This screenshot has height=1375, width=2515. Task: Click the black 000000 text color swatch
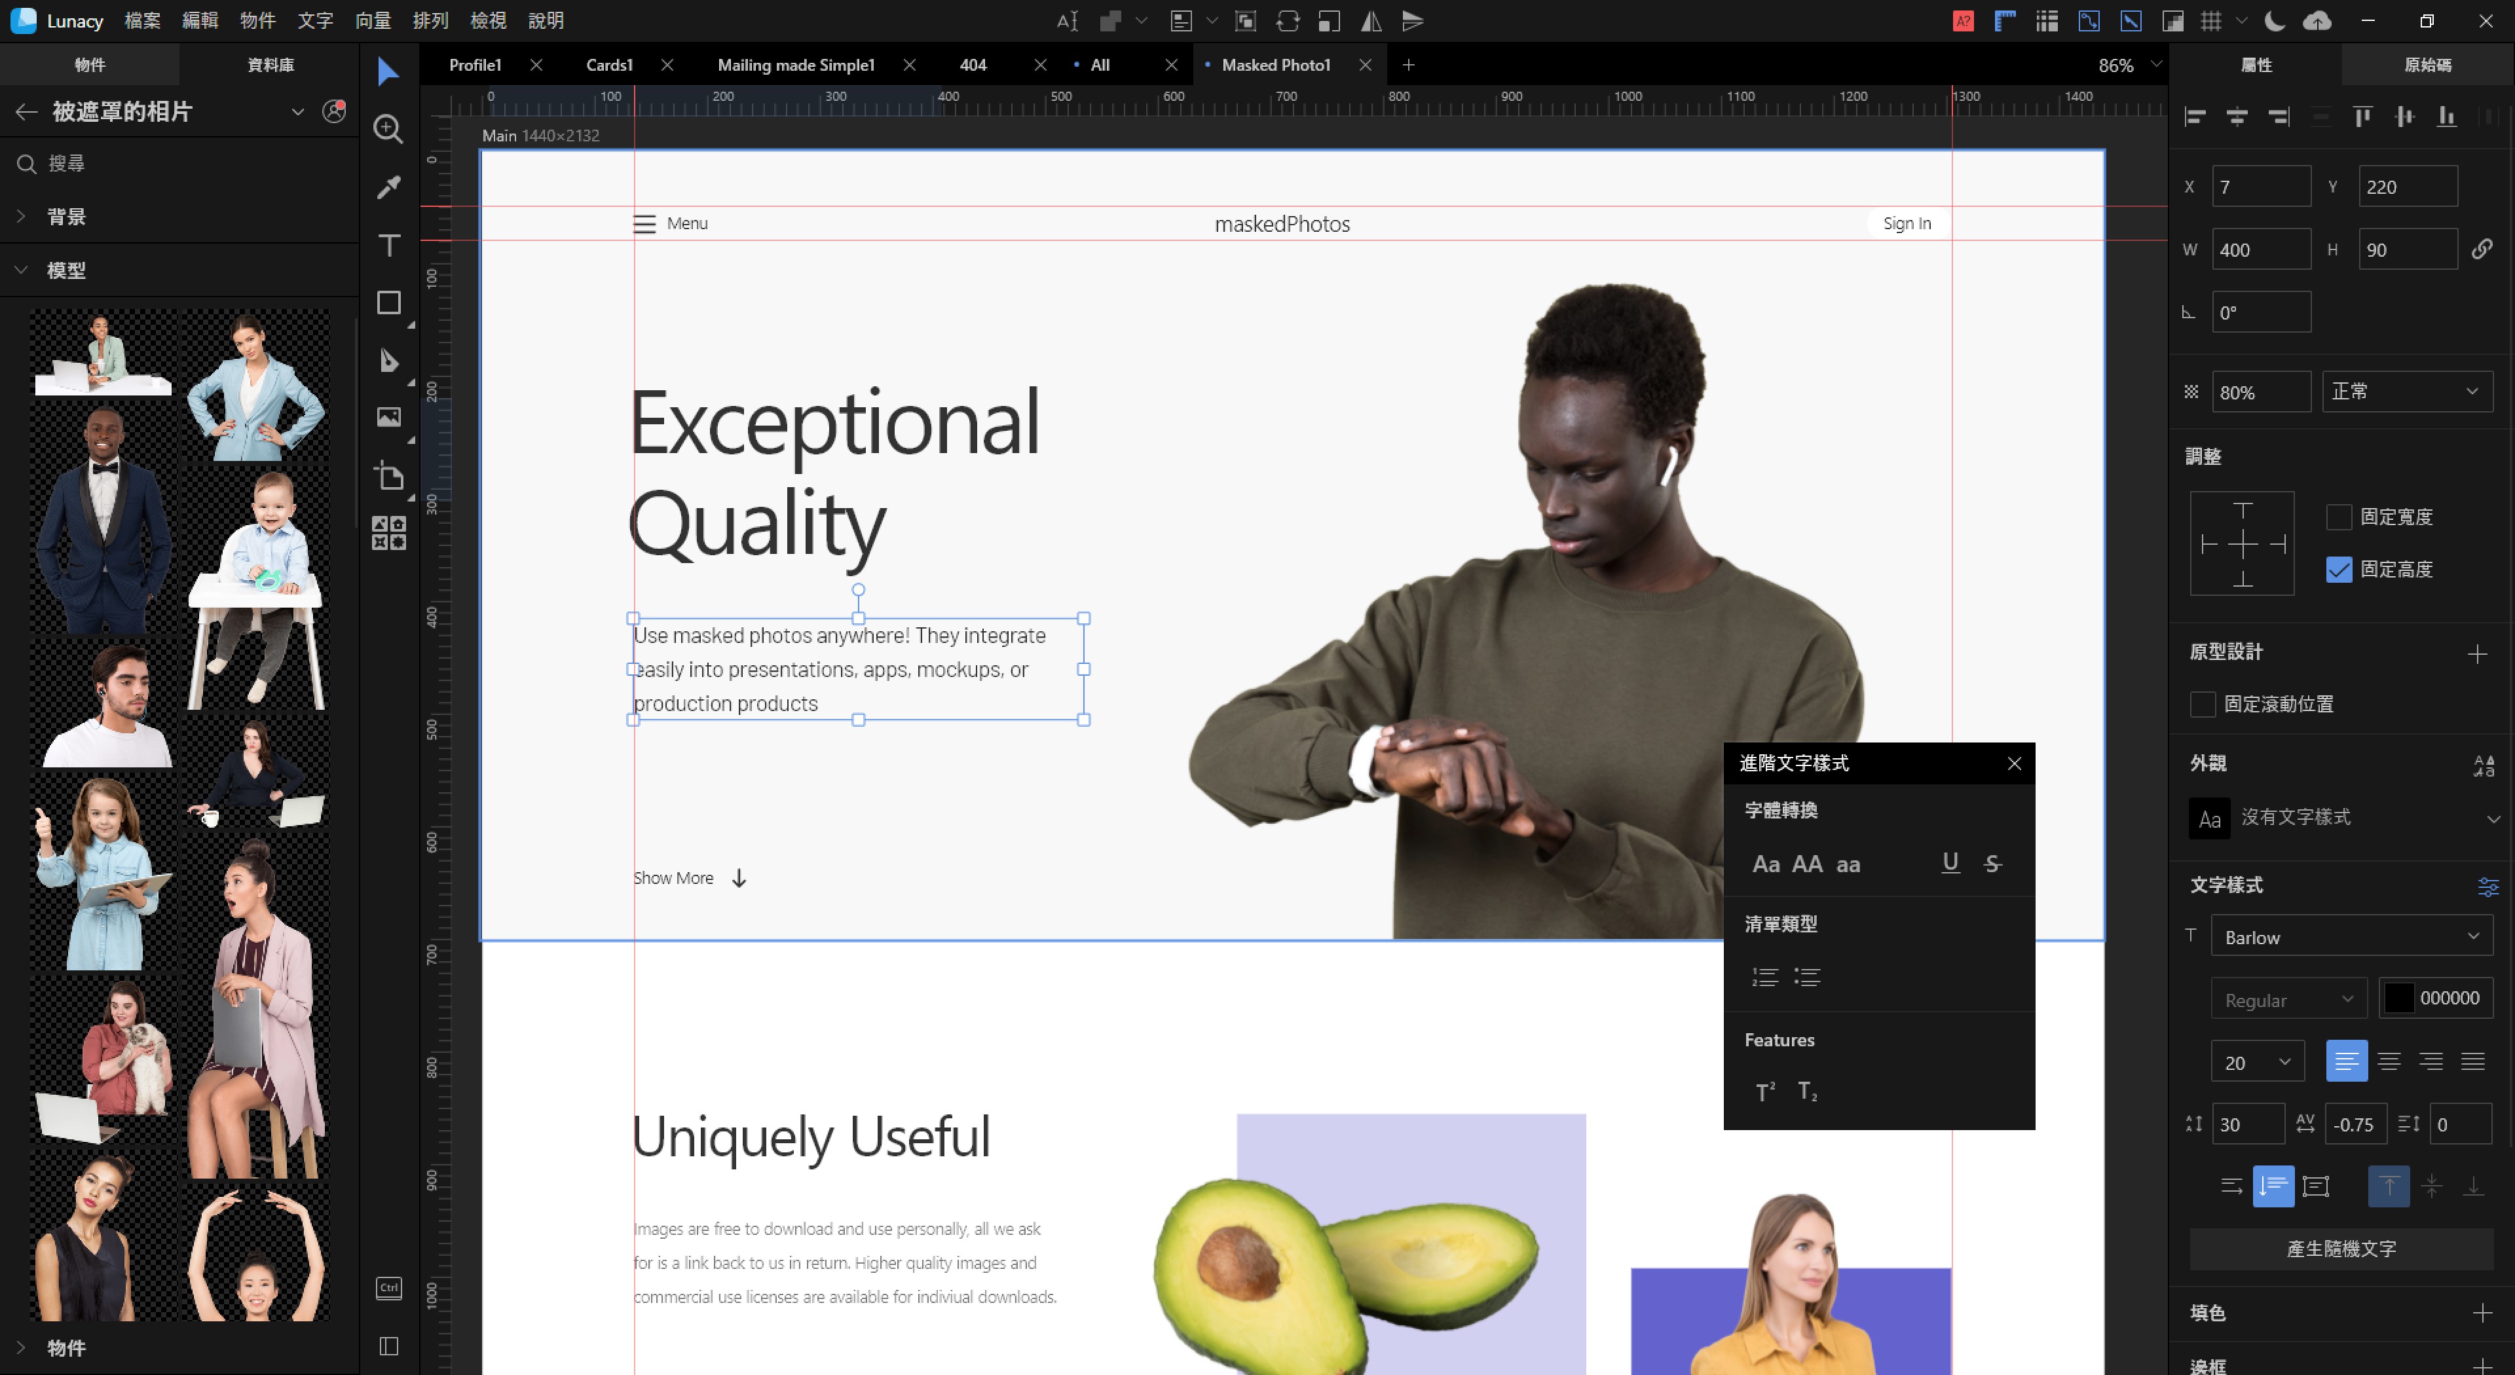[x=2399, y=999]
